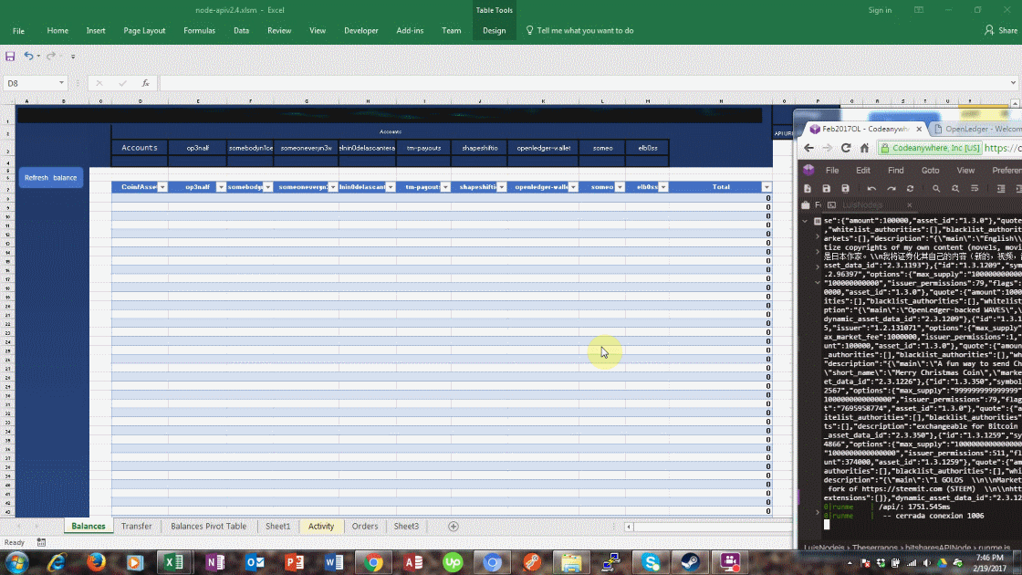Click Codeanywhere refresh icon
Viewport: 1022px width, 575px height.
pos(910,188)
